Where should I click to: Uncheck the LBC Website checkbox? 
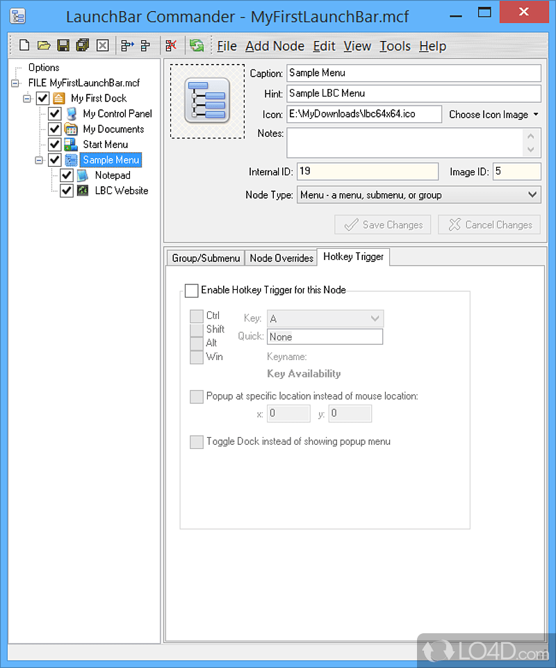click(67, 190)
